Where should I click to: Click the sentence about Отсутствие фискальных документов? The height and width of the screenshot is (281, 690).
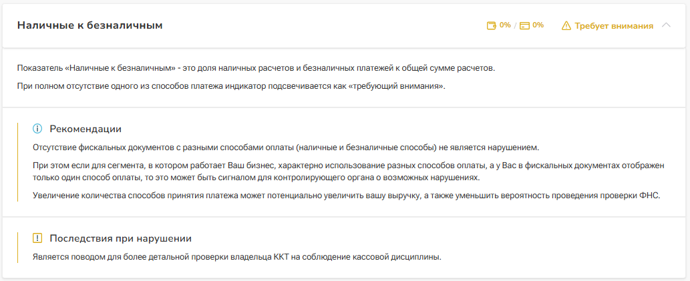(x=285, y=147)
